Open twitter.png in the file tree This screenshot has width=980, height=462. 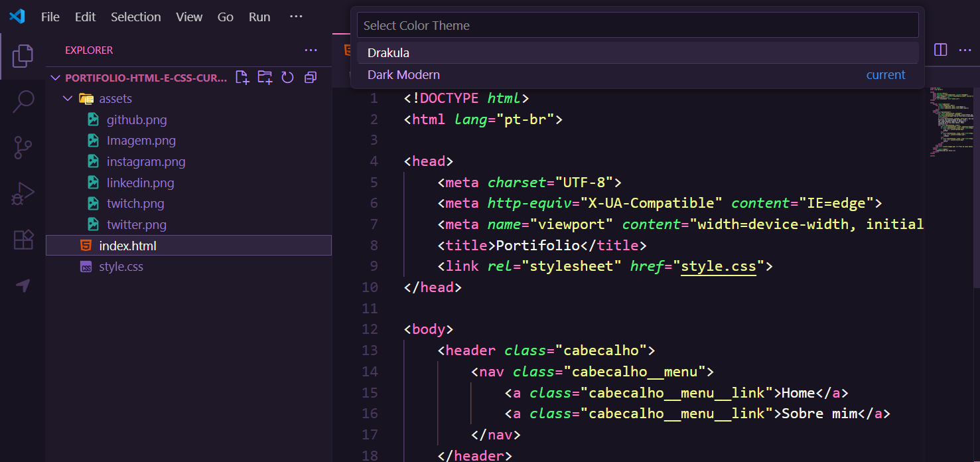point(137,224)
